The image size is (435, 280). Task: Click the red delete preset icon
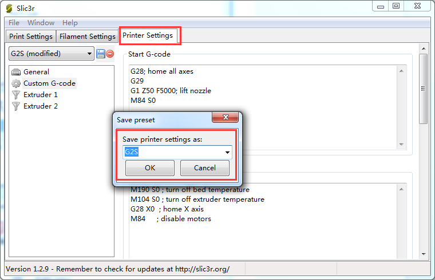[110, 54]
